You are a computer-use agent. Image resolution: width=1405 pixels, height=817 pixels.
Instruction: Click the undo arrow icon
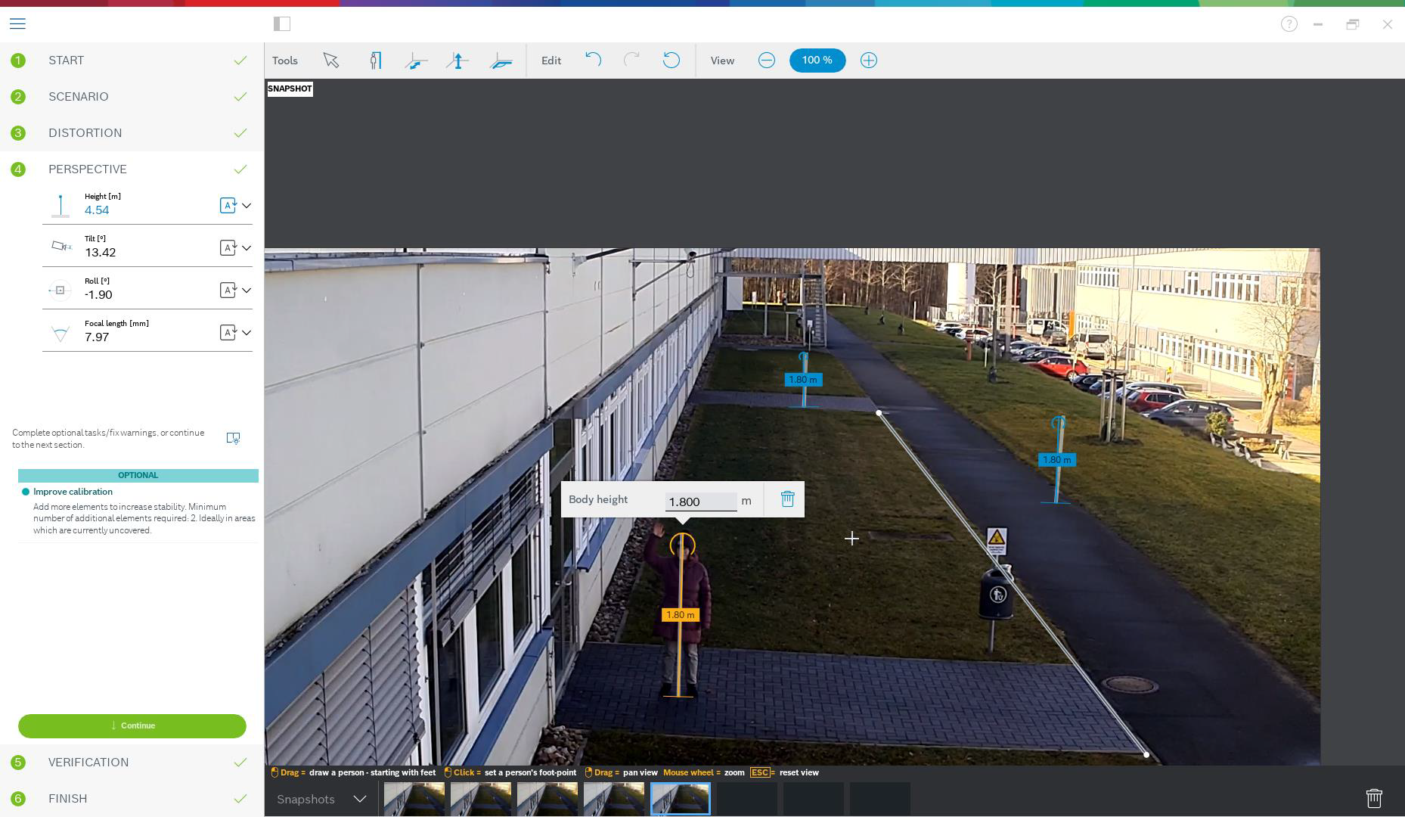pos(593,60)
